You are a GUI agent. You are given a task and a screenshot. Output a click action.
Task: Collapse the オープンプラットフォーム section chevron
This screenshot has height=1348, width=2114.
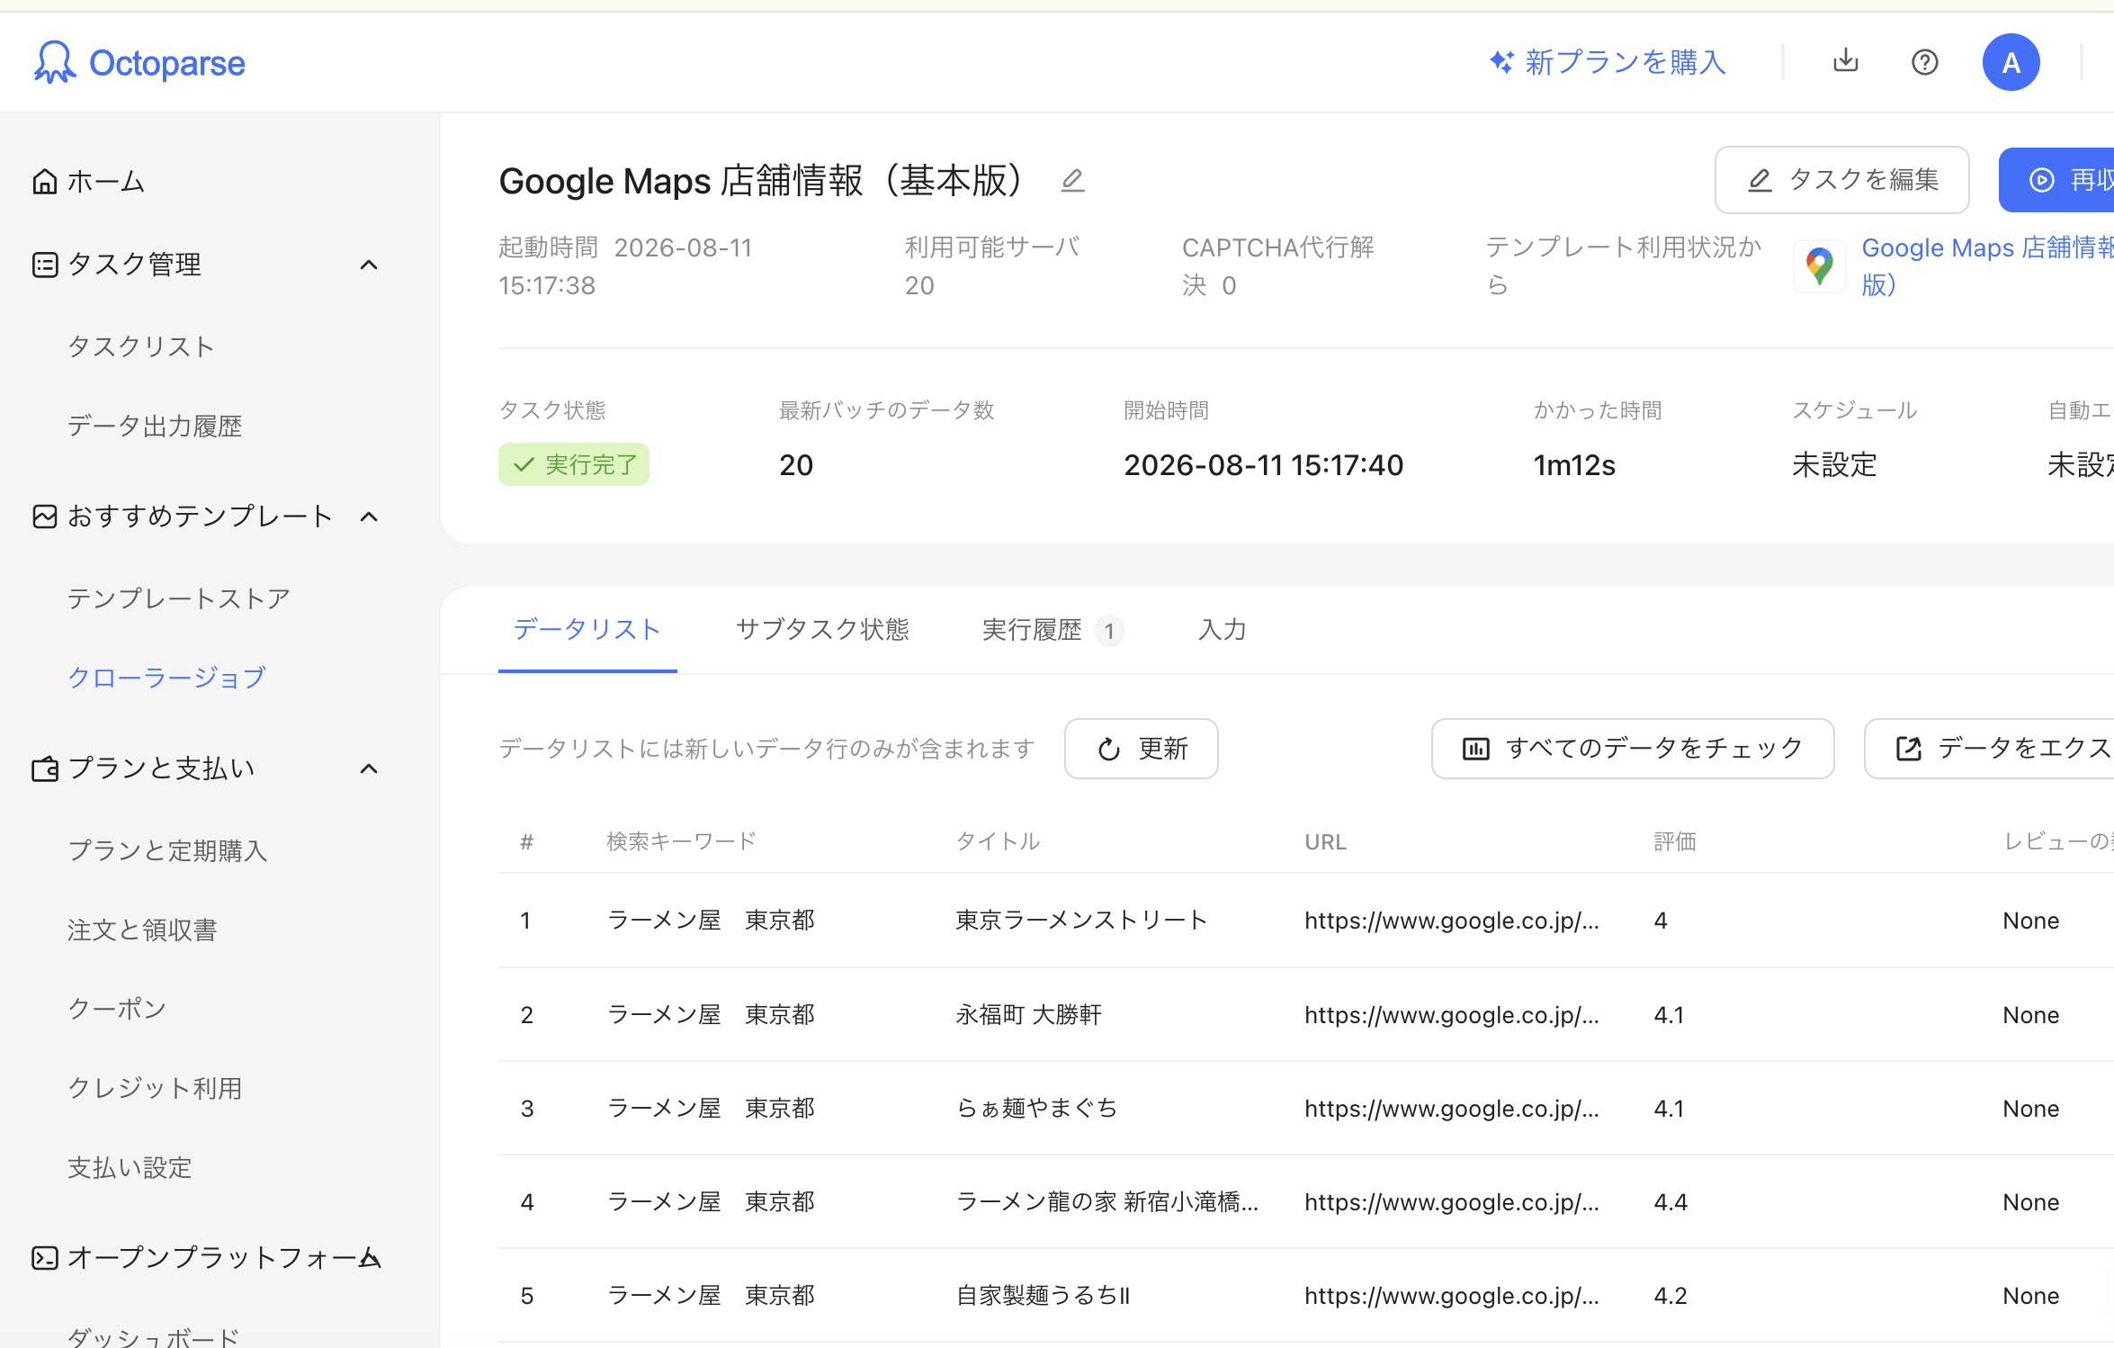(x=369, y=1258)
